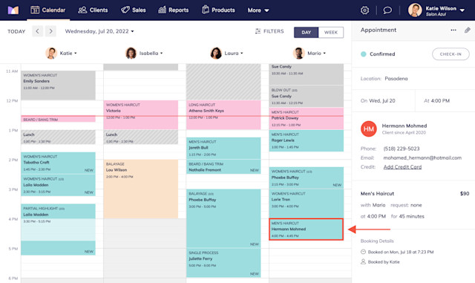
Task: Go to next day with right arrow
Action: [x=50, y=31]
